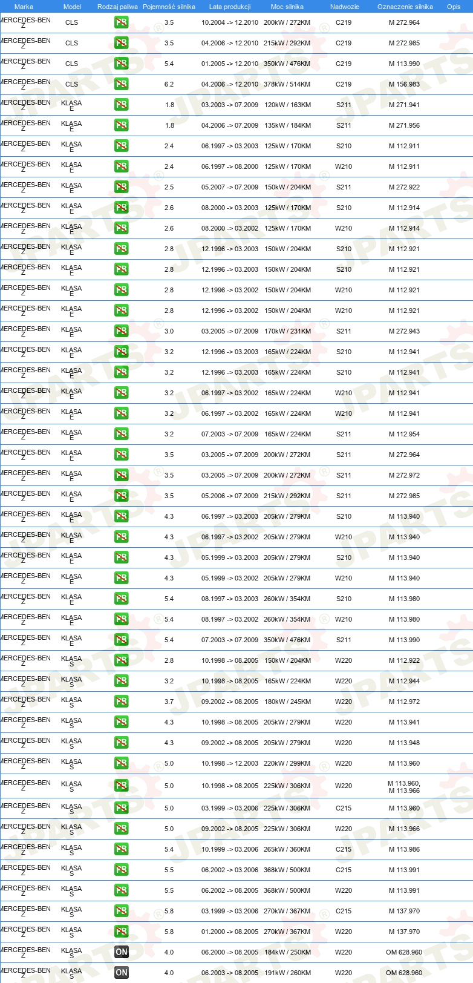Click the Pojemność silnika column header
This screenshot has height=983, width=473.
point(169,7)
